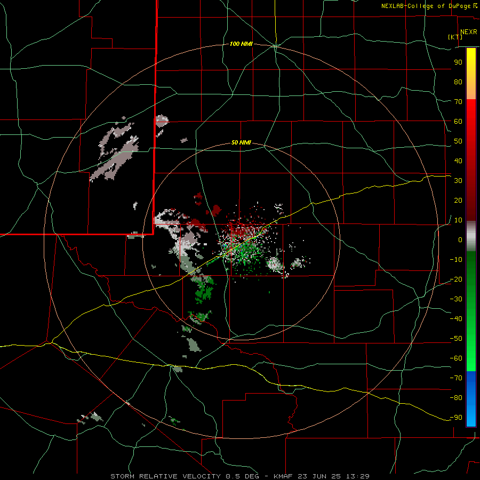
Task: Click the STORM RELATIVE VELOCITY caption text
Action: [x=165, y=476]
